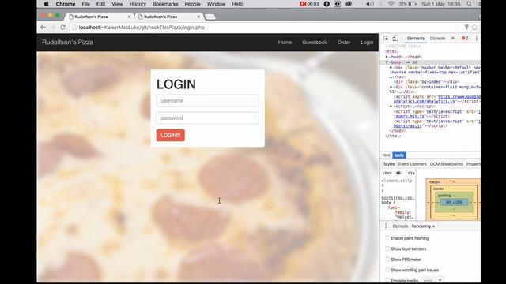Click the .cls class editor button
The image size is (506, 284).
(x=410, y=173)
